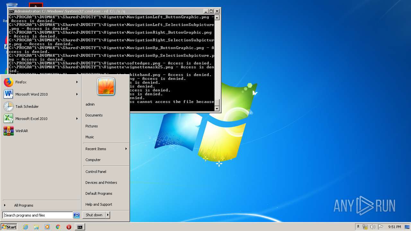Viewport: 411px width, 231px height.
Task: Launch Microsoft Excel 2010 from the Start menu
Action: pos(41,119)
